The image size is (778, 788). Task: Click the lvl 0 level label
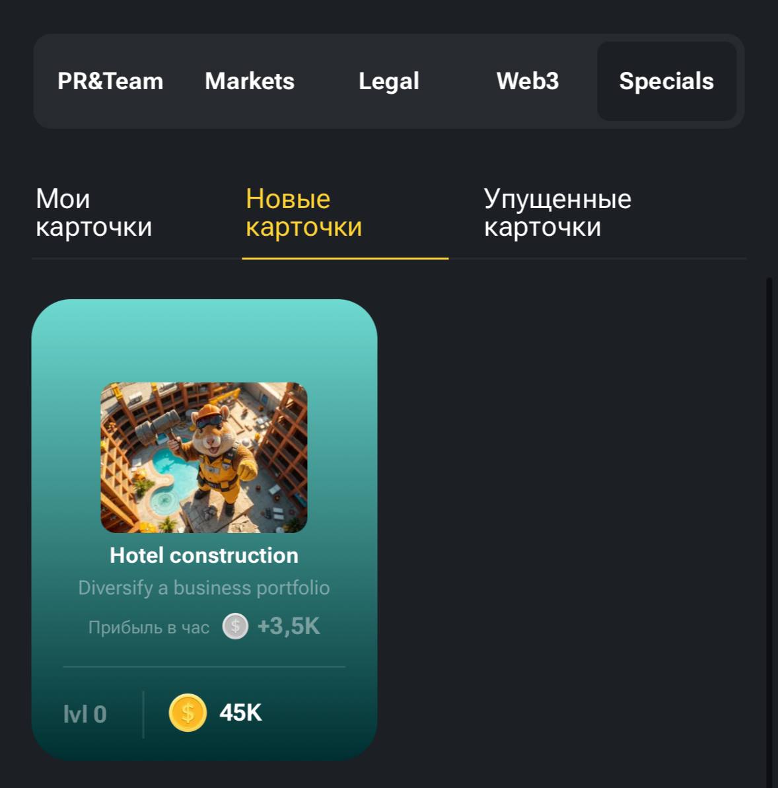tap(85, 714)
